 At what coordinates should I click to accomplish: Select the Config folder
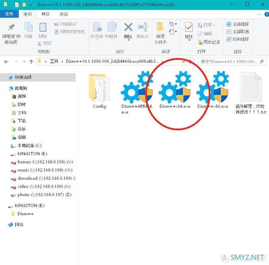click(99, 91)
